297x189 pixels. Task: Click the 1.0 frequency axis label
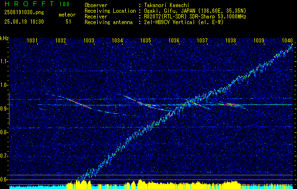coord(4,85)
